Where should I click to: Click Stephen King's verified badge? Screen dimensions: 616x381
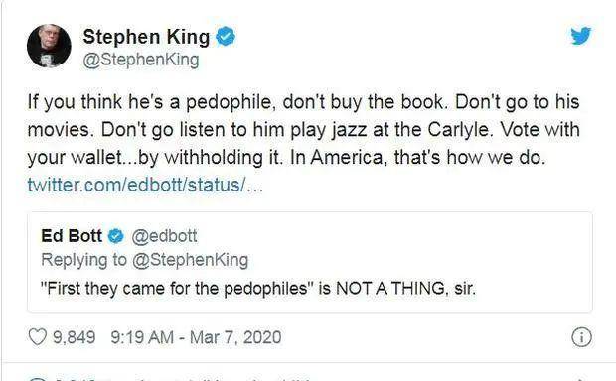click(x=226, y=37)
